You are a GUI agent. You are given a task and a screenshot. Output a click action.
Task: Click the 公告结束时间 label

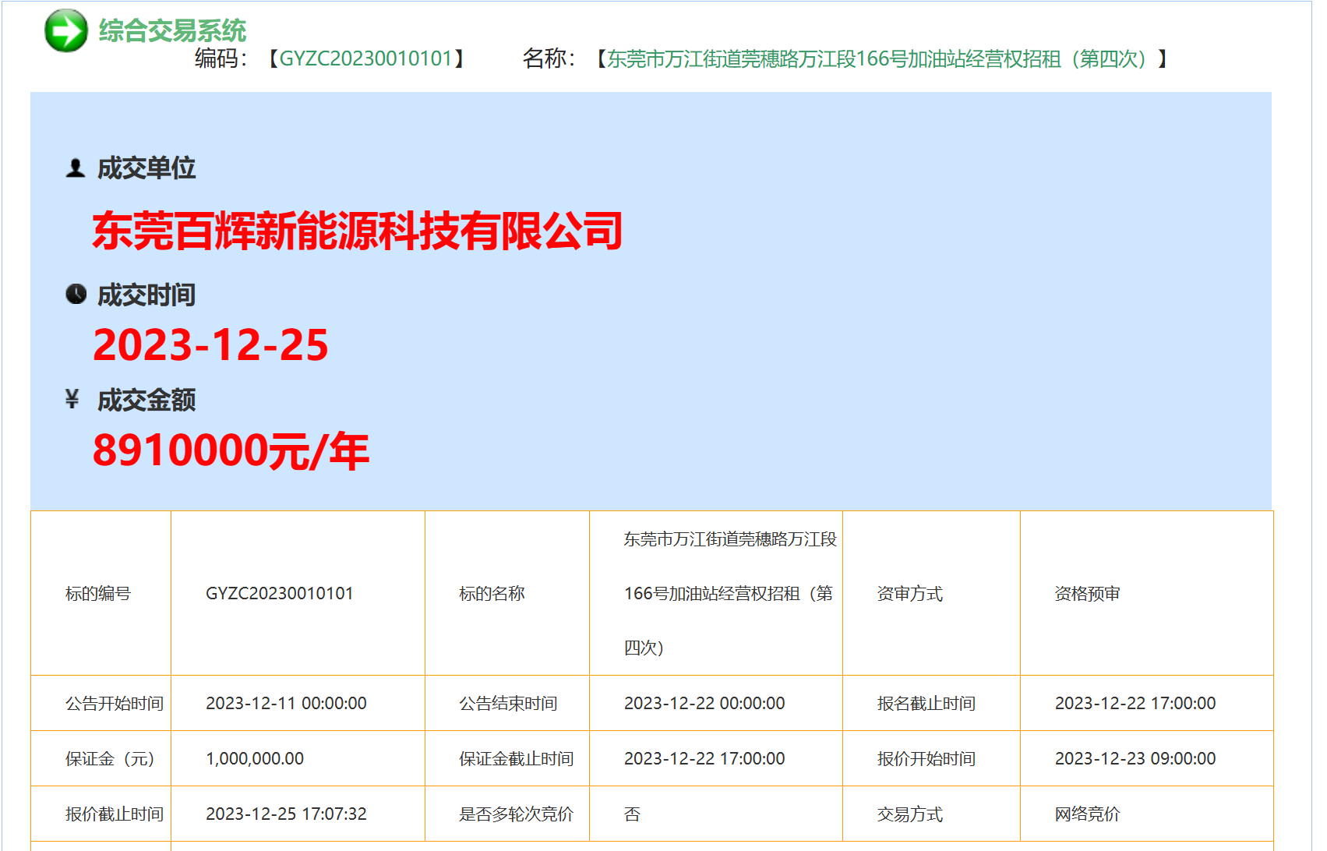point(508,704)
